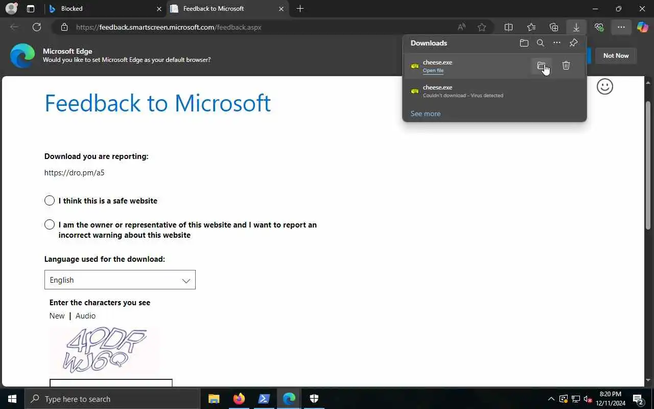This screenshot has width=654, height=409.
Task: Expand the English language dropdown
Action: point(120,280)
